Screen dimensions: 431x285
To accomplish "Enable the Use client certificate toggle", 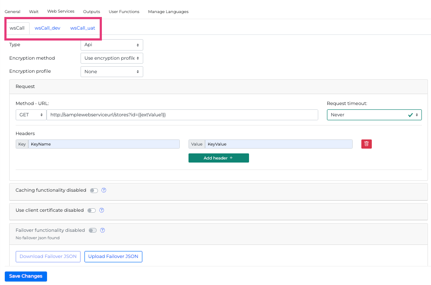I will click(91, 210).
